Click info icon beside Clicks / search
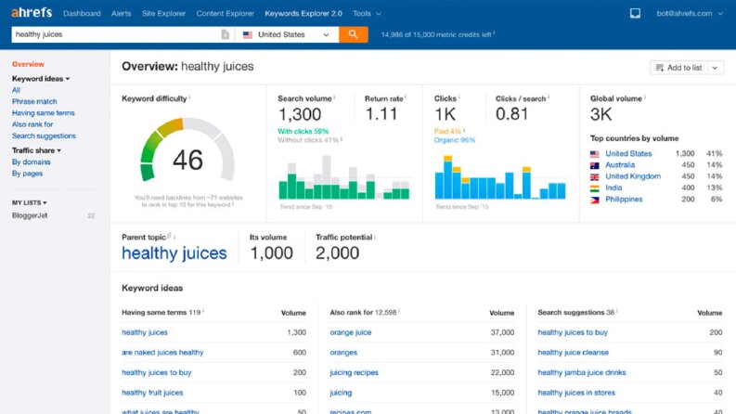 point(549,97)
